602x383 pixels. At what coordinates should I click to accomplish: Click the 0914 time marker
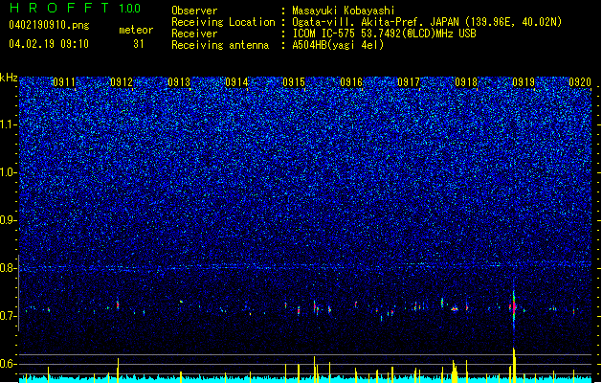tap(236, 82)
